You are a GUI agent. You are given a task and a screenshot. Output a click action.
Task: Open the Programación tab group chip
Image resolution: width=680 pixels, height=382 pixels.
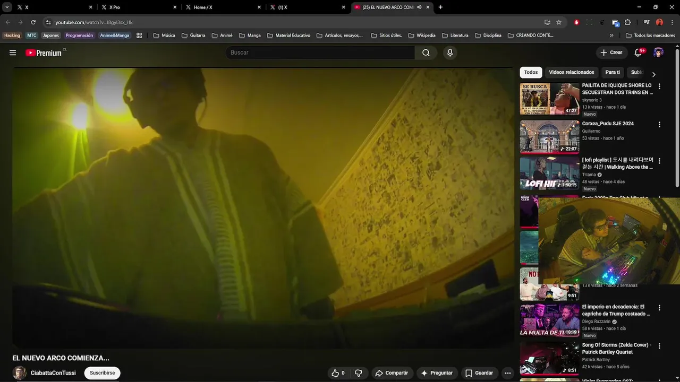click(x=79, y=36)
